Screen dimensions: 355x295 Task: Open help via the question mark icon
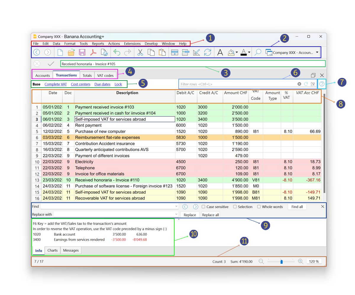(x=322, y=84)
